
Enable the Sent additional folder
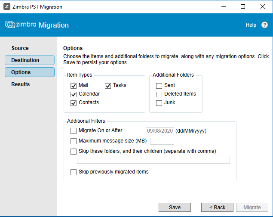point(159,86)
